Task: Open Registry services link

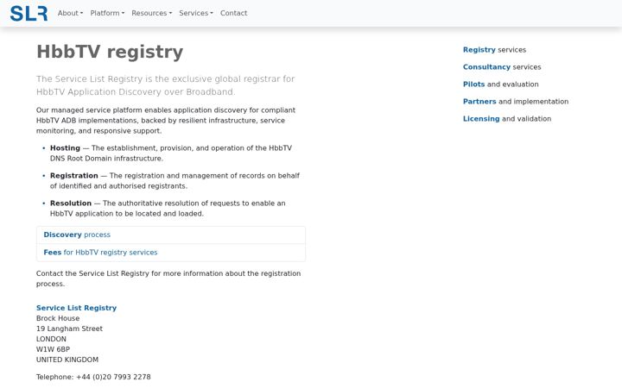Action: [494, 50]
